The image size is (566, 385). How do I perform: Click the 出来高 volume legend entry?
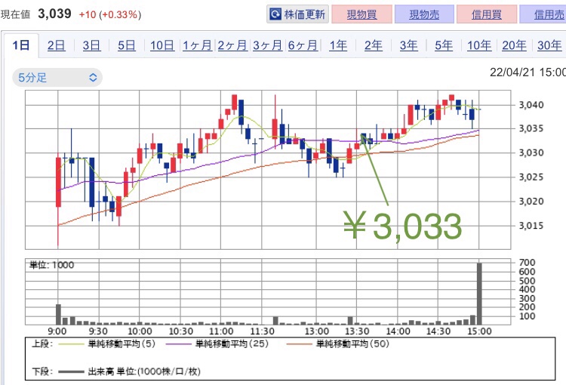click(129, 371)
